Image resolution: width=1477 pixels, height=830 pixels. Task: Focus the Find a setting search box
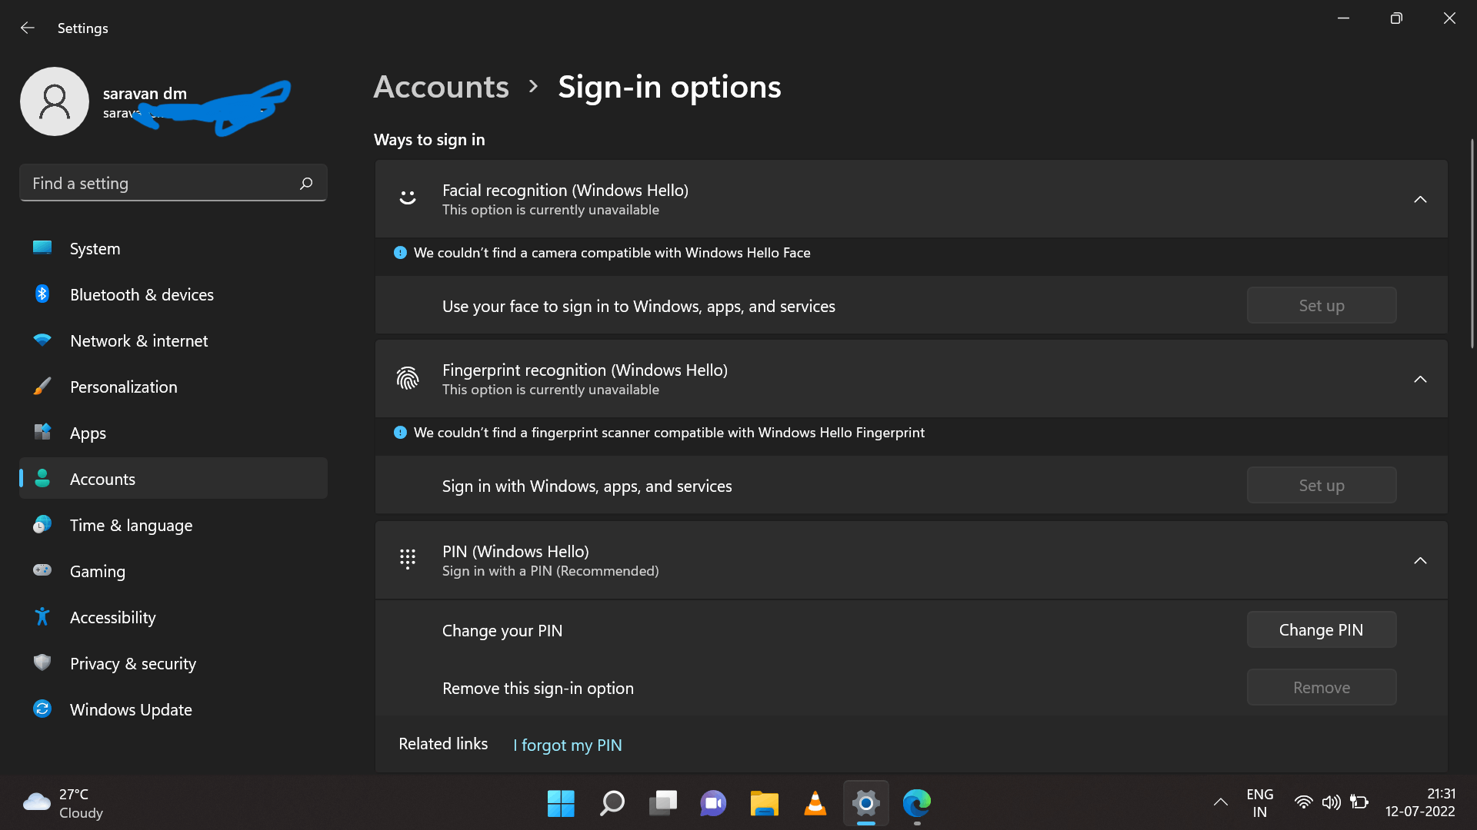[173, 183]
